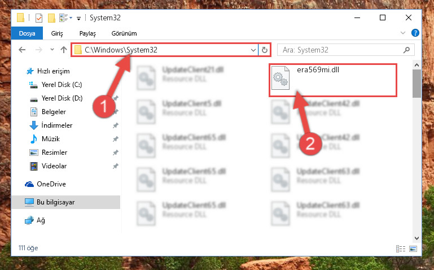Click the search magnifier icon
Screen dimensions: 434x270
(406, 50)
